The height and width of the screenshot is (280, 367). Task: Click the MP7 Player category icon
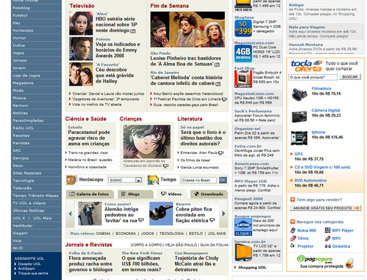coord(328,230)
